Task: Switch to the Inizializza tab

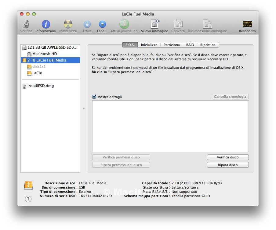Action: (149, 45)
